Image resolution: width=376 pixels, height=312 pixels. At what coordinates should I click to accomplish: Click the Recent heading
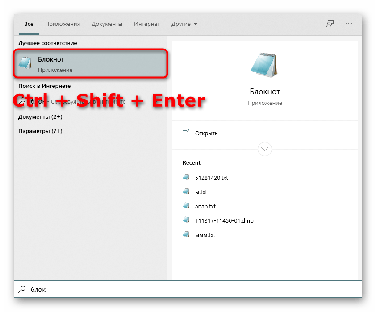[x=192, y=163]
